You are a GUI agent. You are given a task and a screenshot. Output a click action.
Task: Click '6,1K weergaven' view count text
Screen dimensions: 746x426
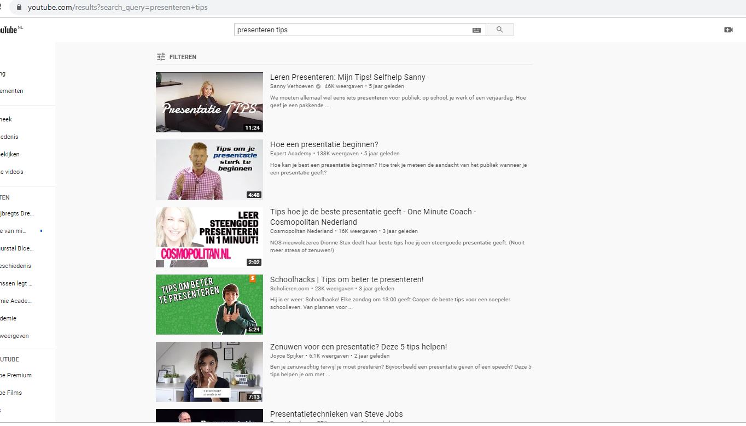(x=329, y=355)
